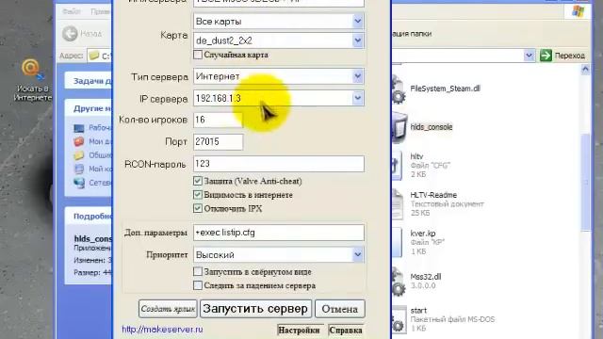603x339 pixels.
Task: Open the Тип сервера Интернет dropdown
Action: point(358,76)
